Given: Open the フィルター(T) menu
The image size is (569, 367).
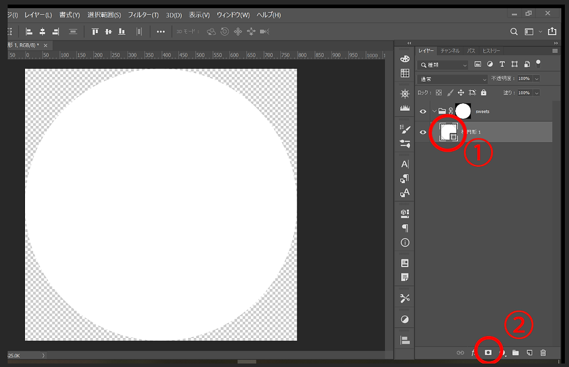Looking at the screenshot, I should coord(143,15).
